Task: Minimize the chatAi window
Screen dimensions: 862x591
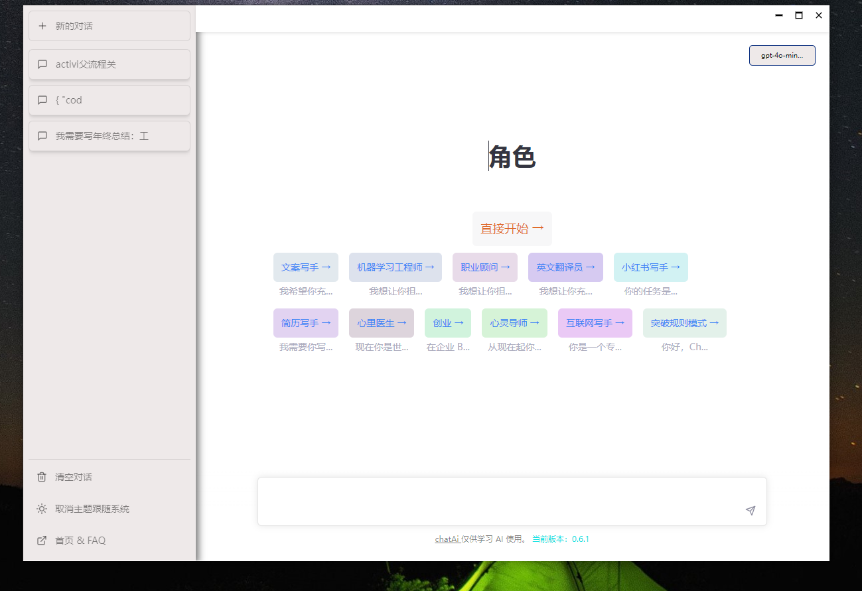Action: pos(779,15)
